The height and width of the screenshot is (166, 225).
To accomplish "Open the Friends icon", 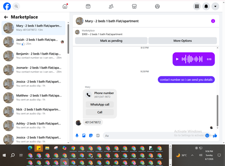I will (111, 6).
